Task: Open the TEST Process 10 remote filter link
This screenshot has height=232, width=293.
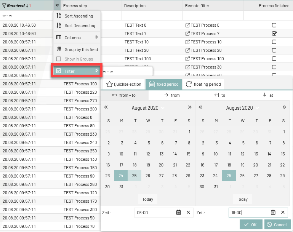Action: (x=203, y=42)
